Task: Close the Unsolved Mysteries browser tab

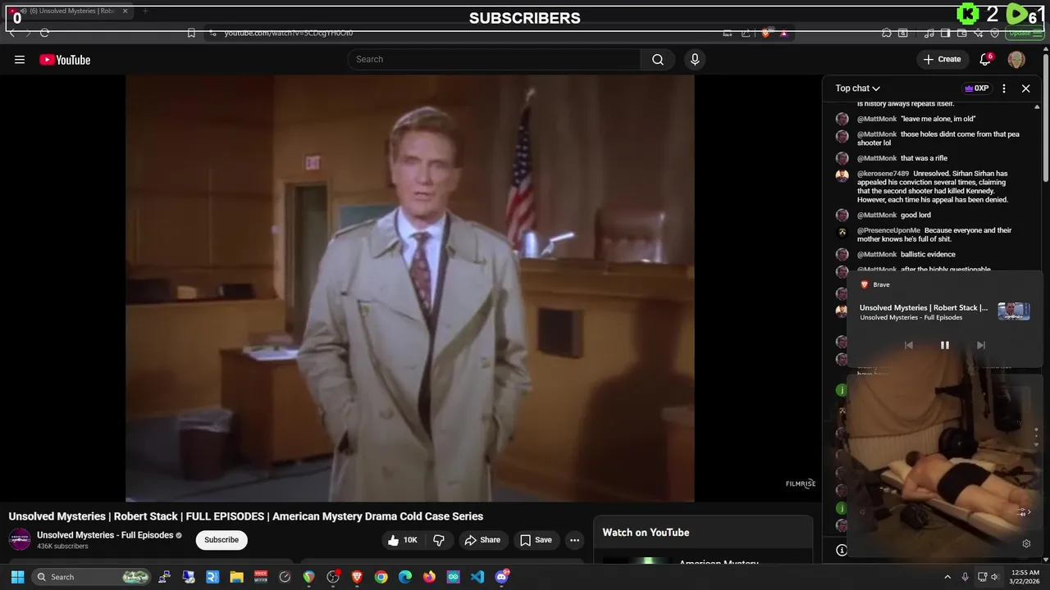Action: [125, 11]
